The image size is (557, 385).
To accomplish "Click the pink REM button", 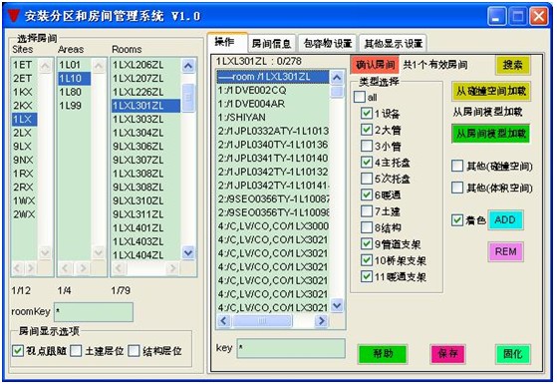I will tap(505, 251).
